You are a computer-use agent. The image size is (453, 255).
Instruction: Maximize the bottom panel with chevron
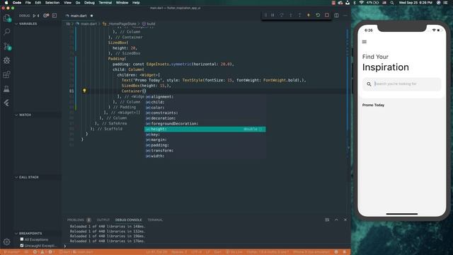point(336,220)
